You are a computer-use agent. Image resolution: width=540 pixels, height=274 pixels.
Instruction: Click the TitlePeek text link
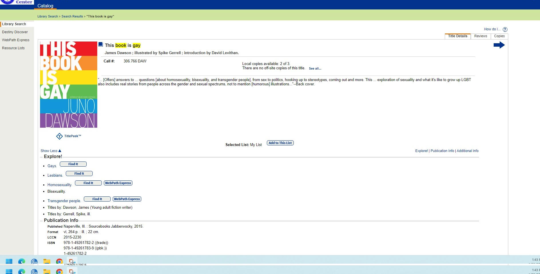pyautogui.click(x=73, y=136)
